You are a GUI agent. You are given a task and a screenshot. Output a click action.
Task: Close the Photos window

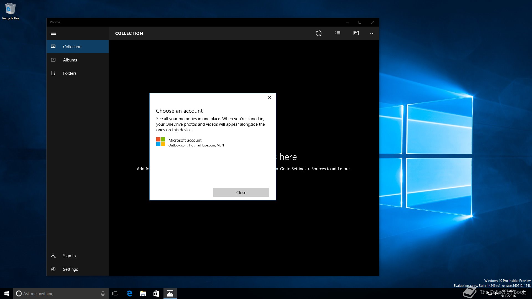click(x=373, y=22)
